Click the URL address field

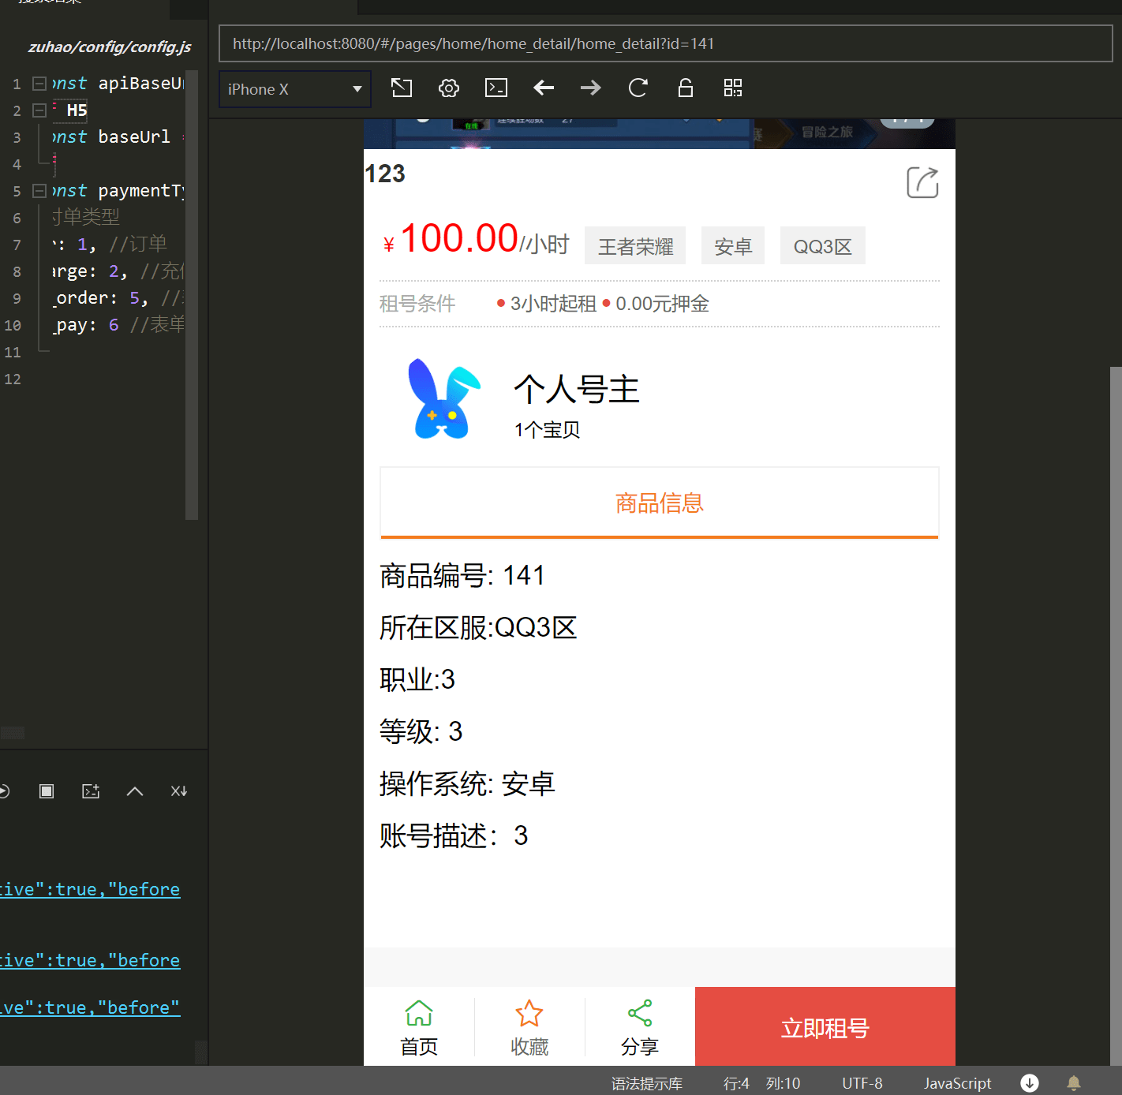[665, 43]
